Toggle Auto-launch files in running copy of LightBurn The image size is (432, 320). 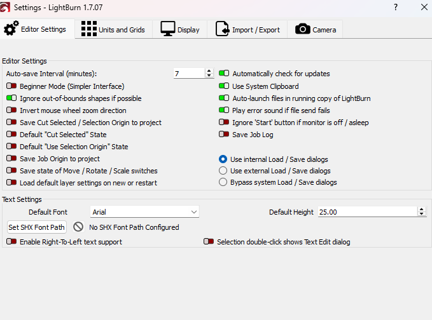tap(224, 98)
